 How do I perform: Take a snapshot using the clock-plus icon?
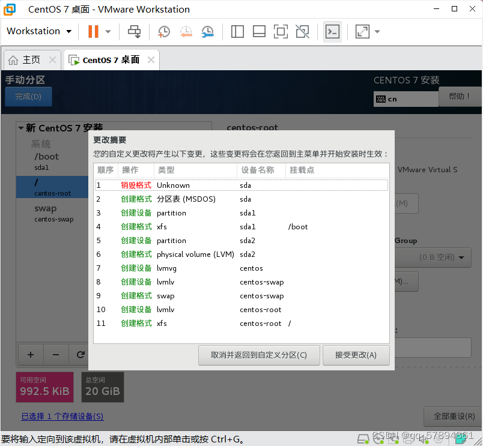(x=163, y=31)
